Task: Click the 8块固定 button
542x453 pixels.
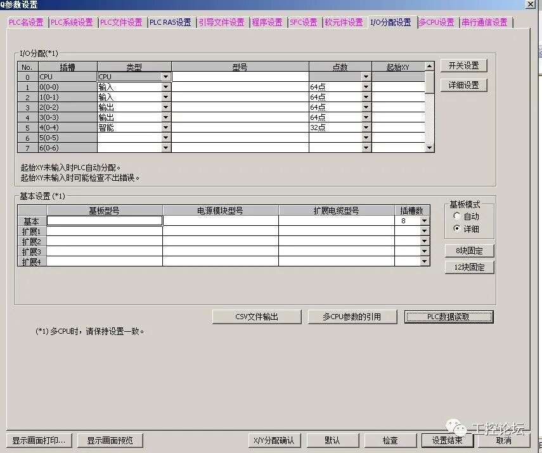Action: 469,251
